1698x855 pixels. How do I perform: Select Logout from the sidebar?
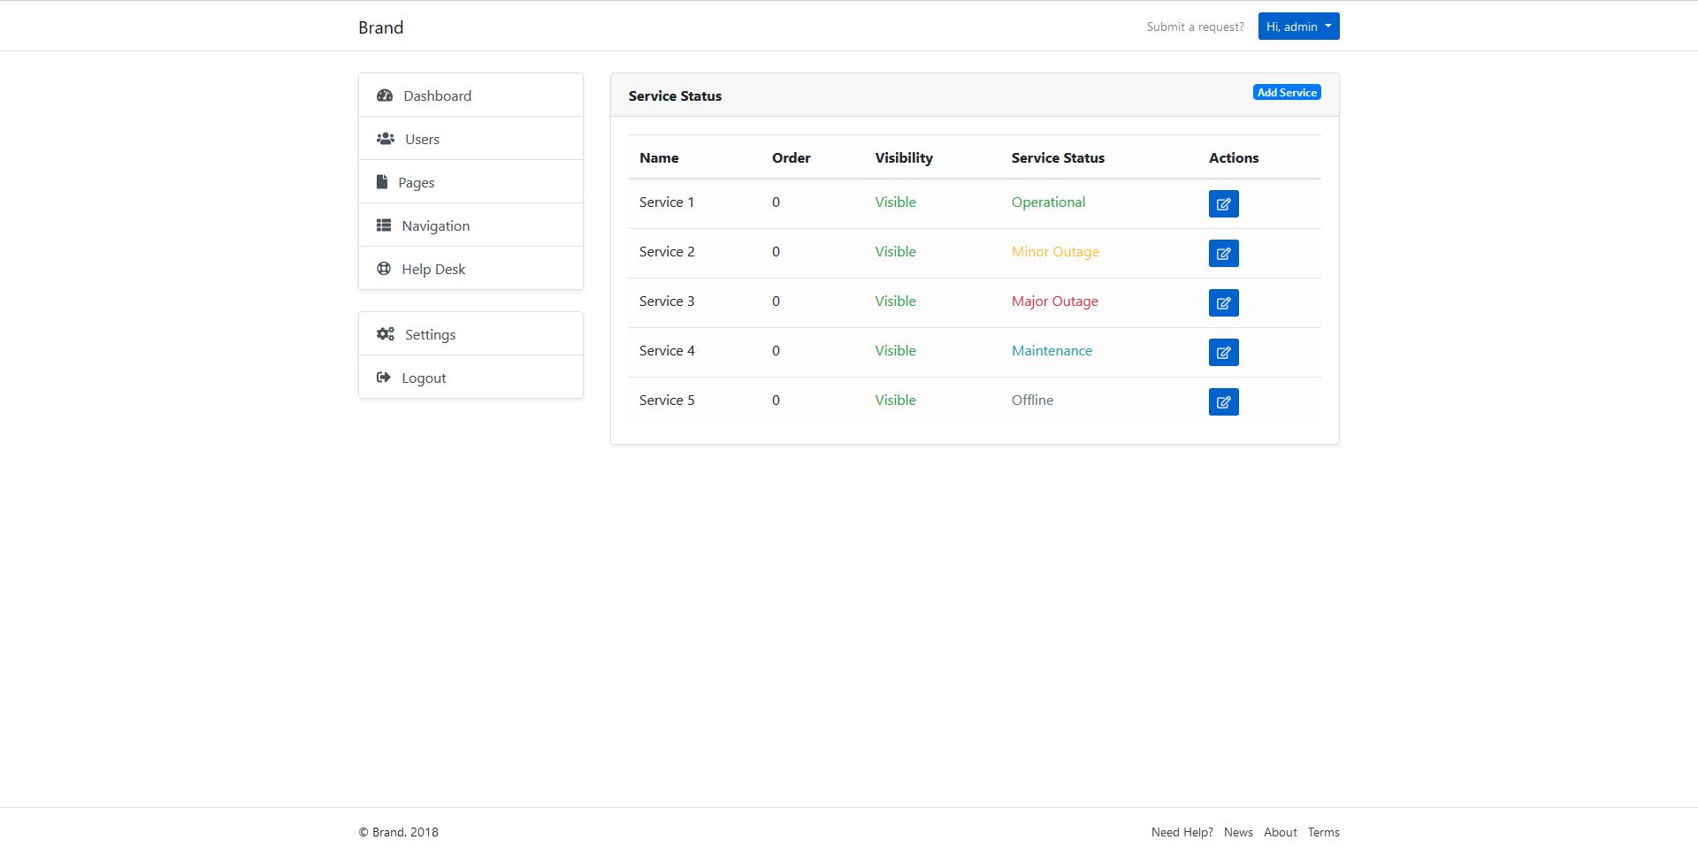[424, 378]
